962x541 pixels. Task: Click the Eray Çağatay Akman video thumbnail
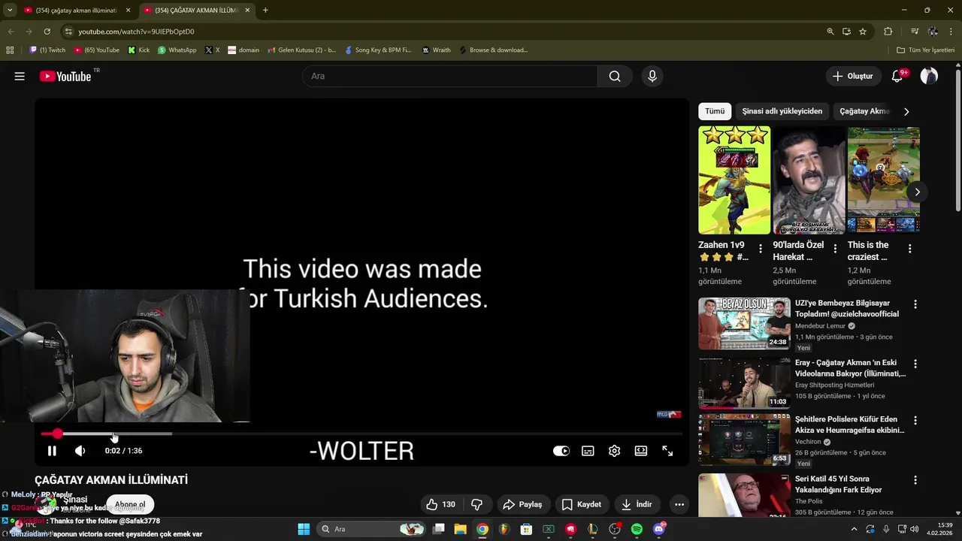click(744, 382)
